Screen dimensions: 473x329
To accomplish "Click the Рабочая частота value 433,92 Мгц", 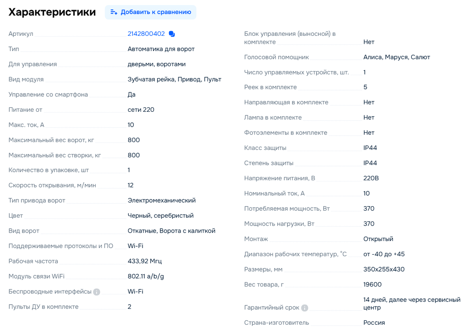I will pyautogui.click(x=145, y=261).
